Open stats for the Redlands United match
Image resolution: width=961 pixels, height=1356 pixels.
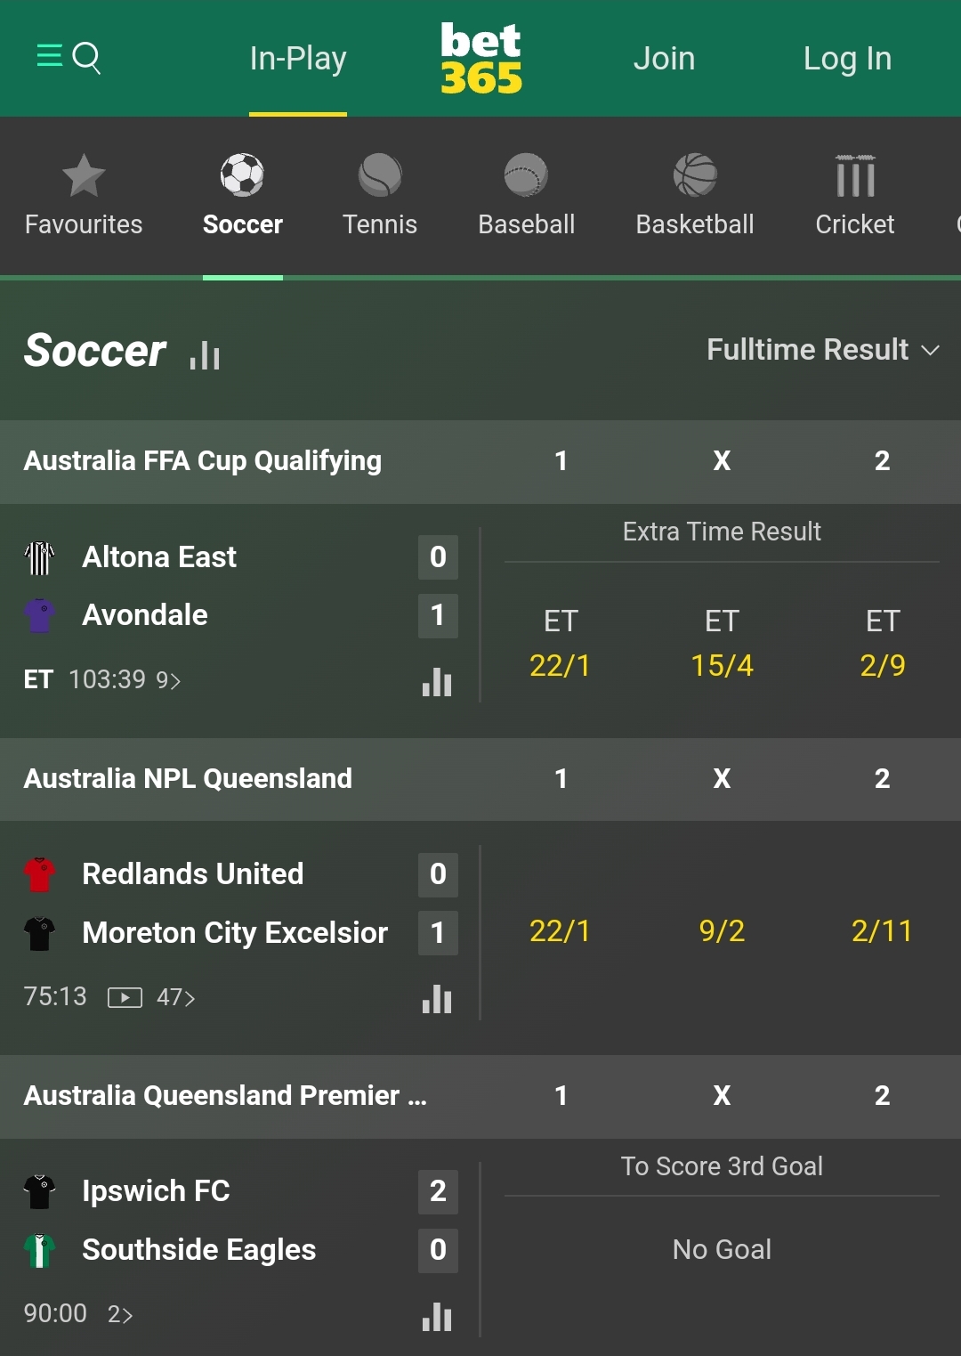[437, 999]
